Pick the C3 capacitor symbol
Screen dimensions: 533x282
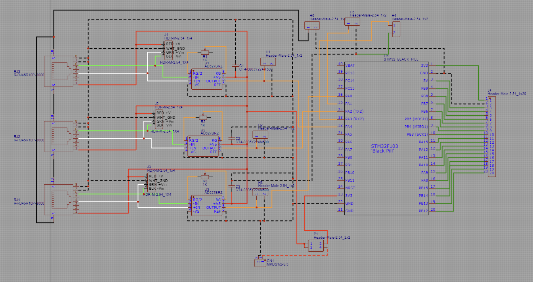pos(231,186)
